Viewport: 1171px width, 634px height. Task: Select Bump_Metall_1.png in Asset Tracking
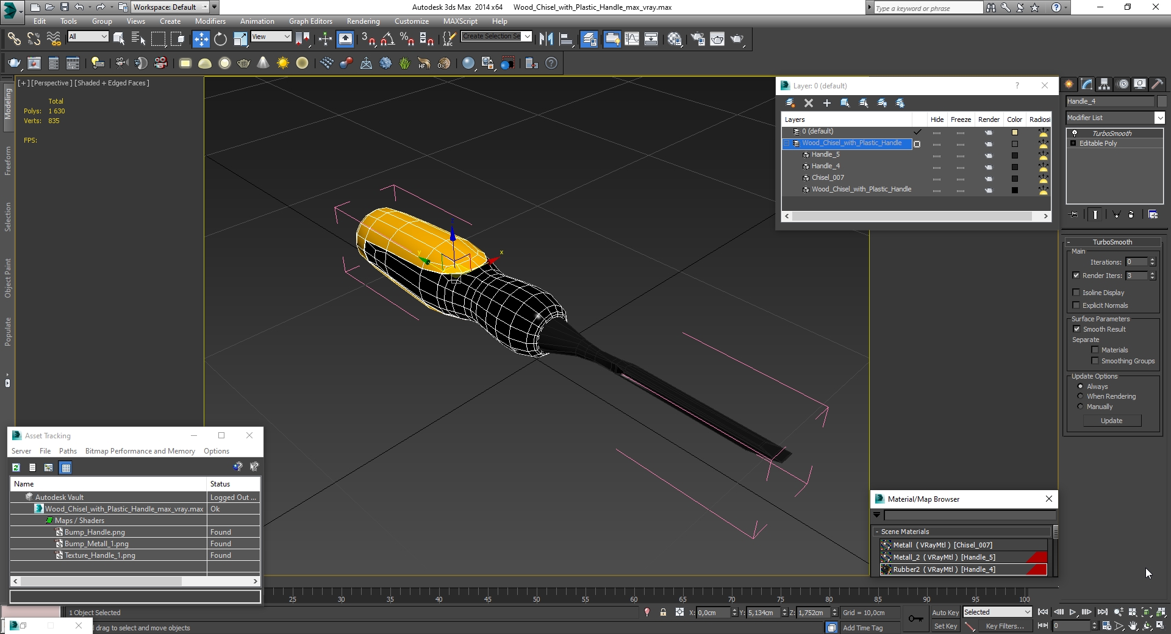(x=96, y=544)
